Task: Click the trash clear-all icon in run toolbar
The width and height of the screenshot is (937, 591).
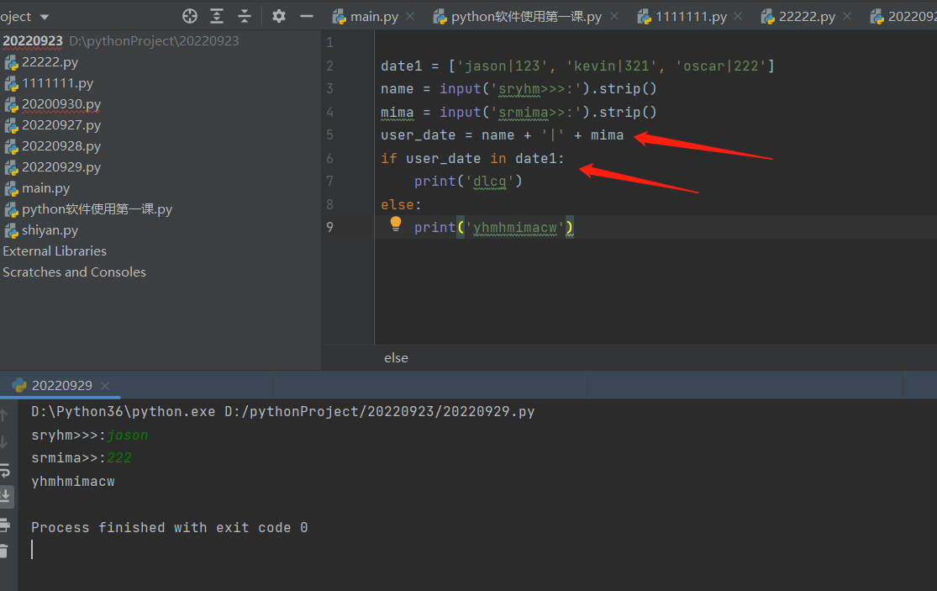Action: 4,551
